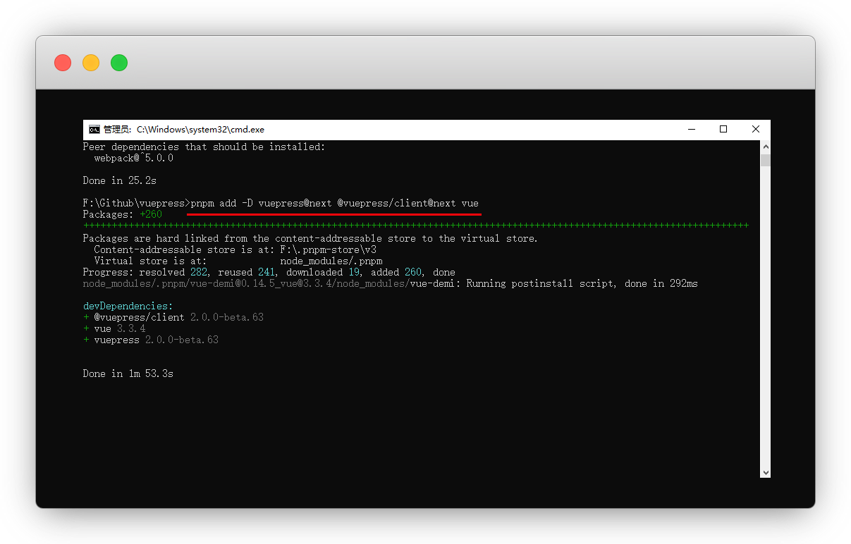The width and height of the screenshot is (851, 544).
Task: Click the Done in 1m 53.3s line
Action: pos(128,374)
